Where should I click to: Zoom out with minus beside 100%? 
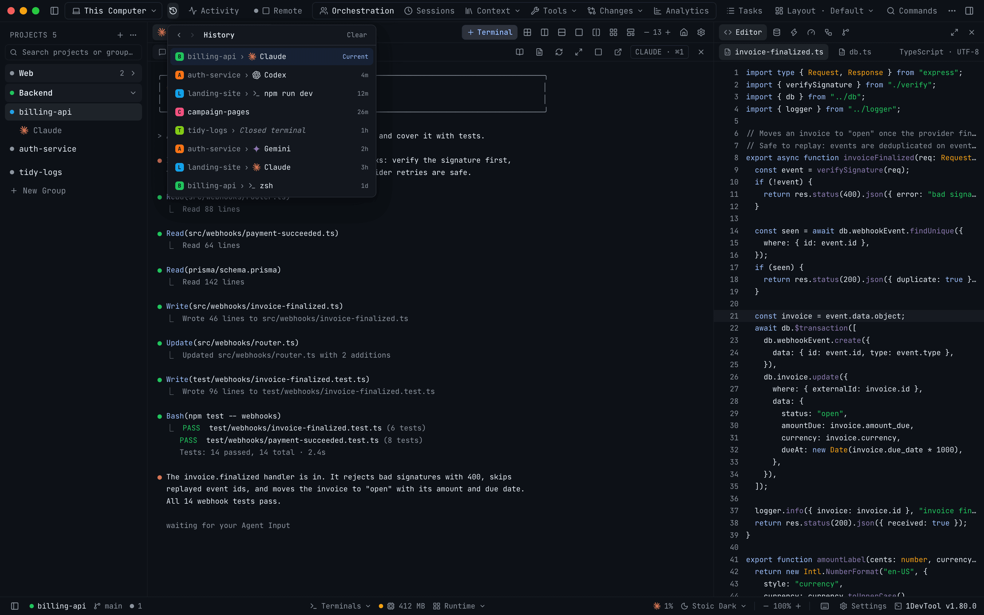tap(766, 606)
